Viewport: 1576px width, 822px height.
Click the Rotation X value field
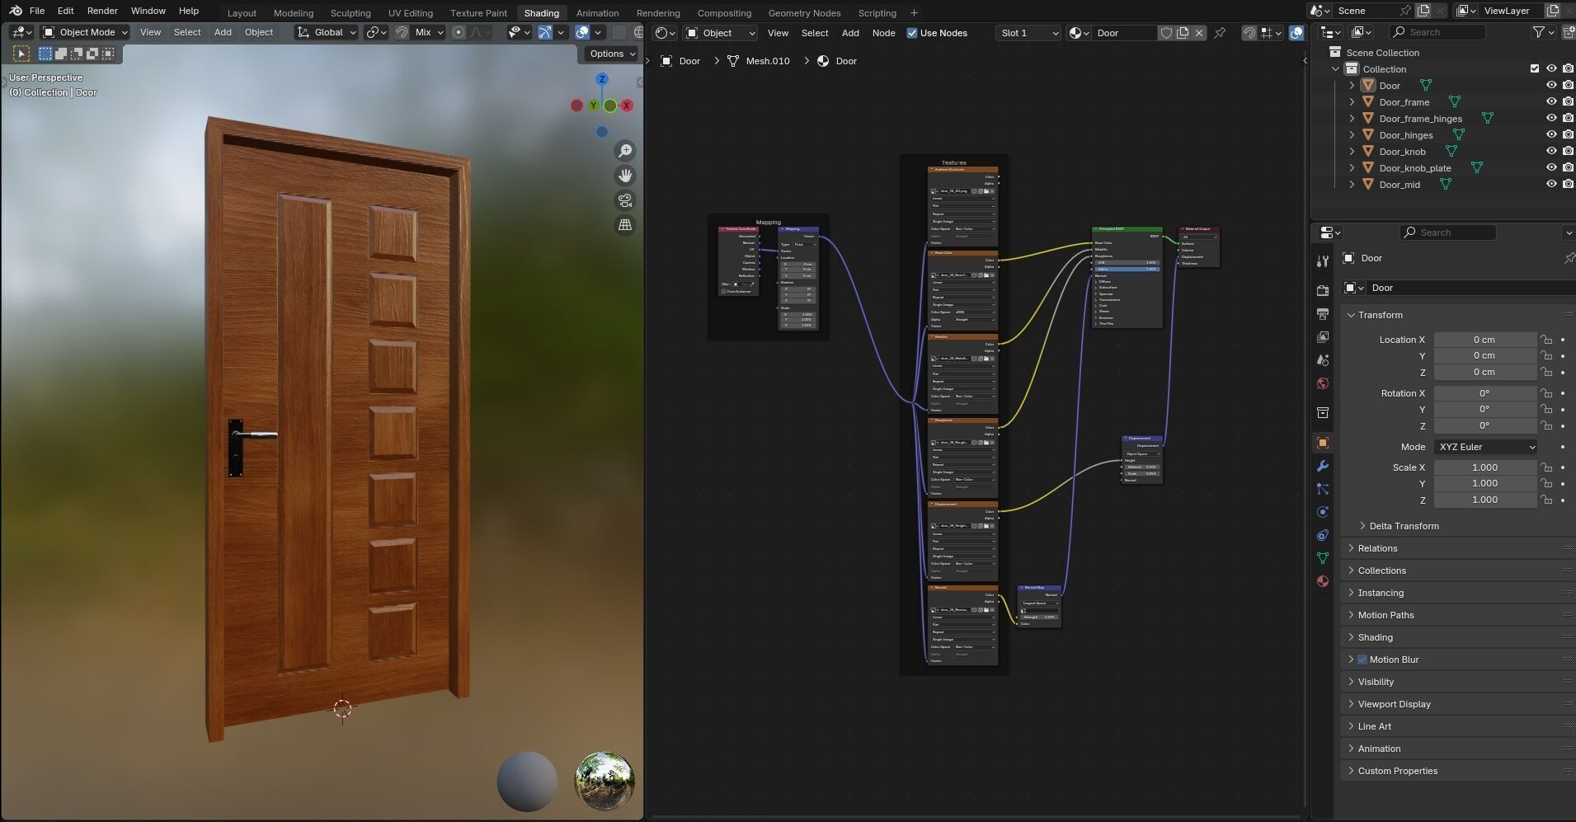pyautogui.click(x=1484, y=393)
